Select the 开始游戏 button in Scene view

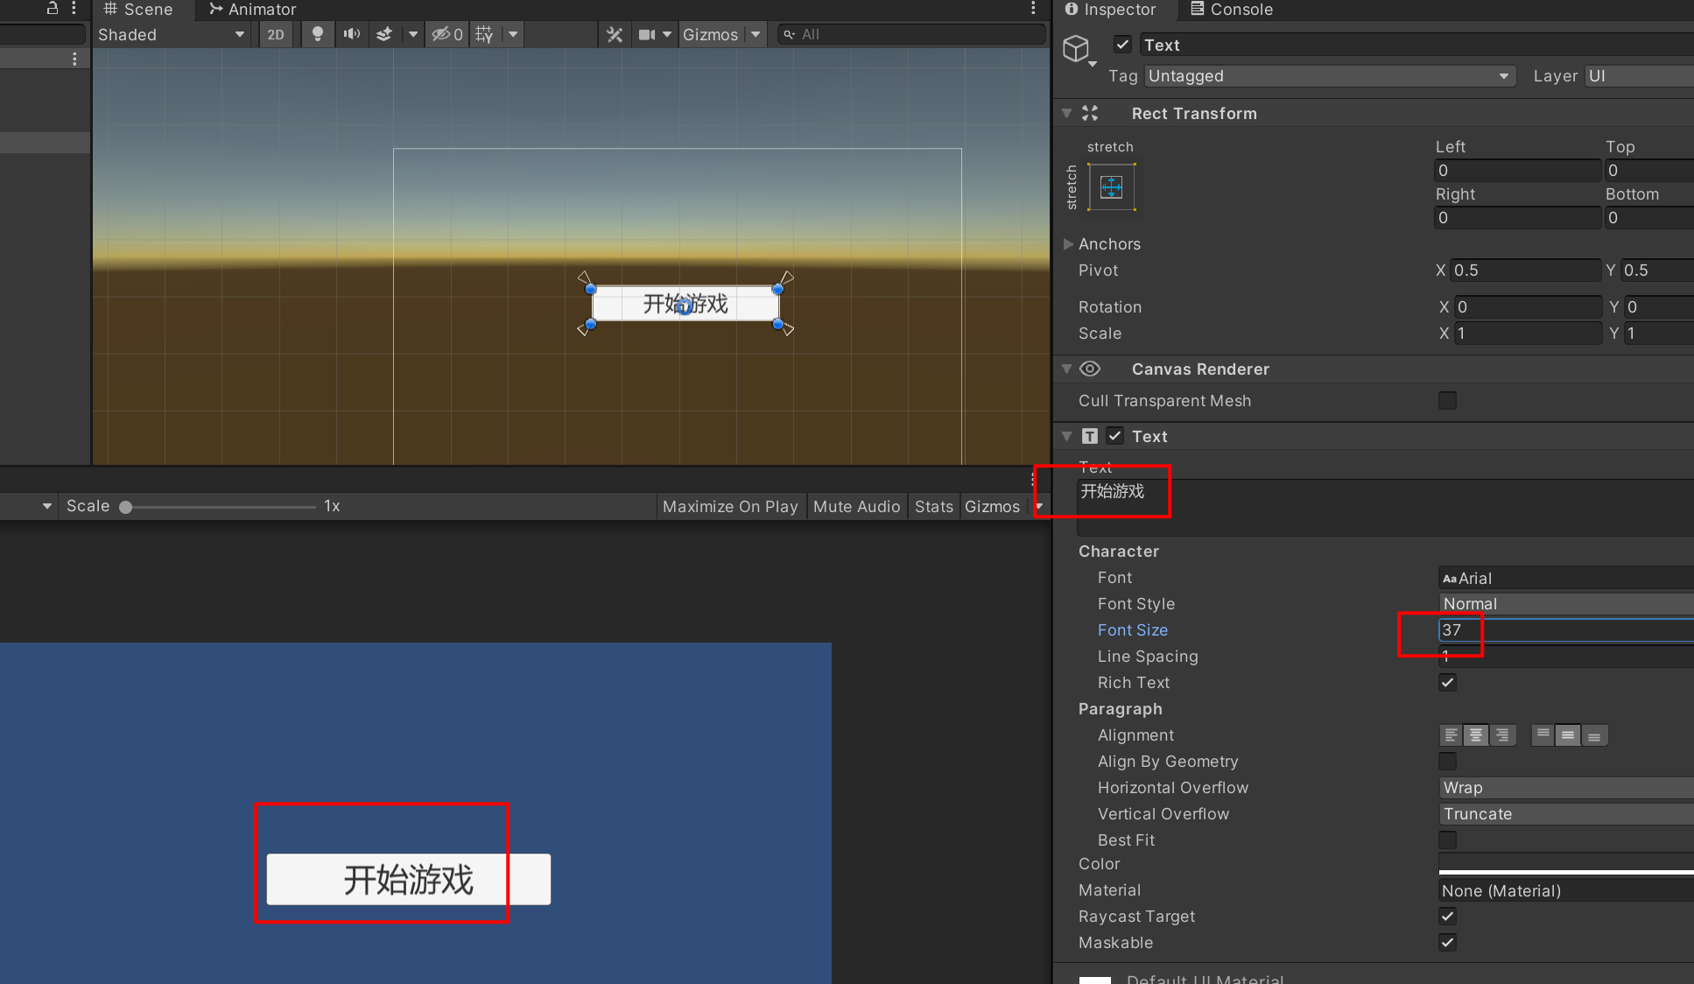(x=685, y=304)
